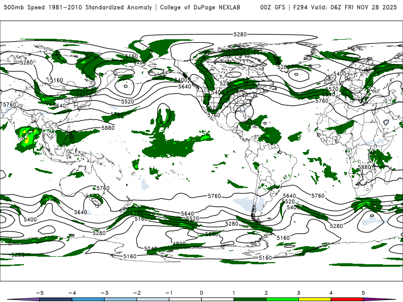The width and height of the screenshot is (403, 302).
Task: Click the dark green 1 to 2 color bar segment
Action: pos(250,299)
